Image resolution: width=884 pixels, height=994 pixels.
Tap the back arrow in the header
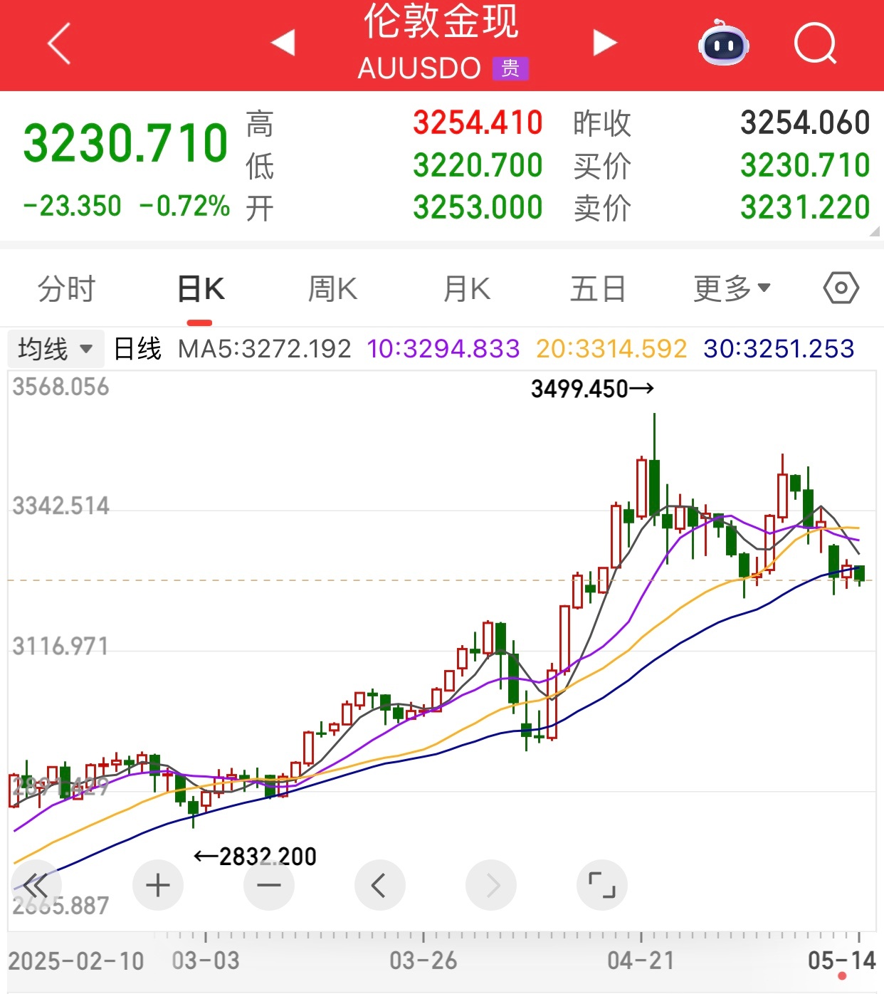[59, 43]
